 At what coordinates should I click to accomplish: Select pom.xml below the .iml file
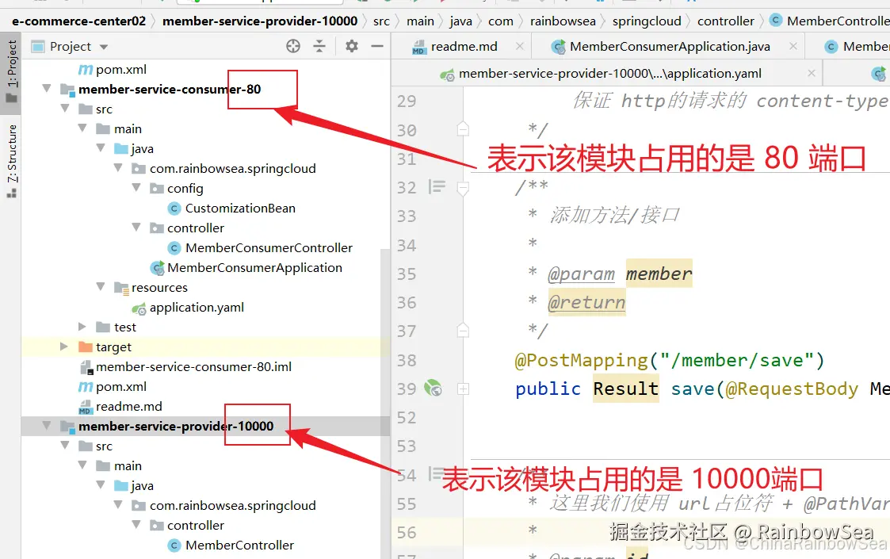coord(121,386)
